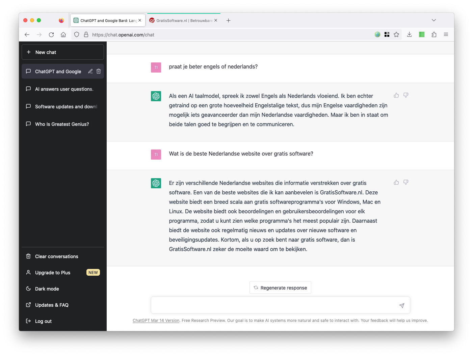
Task: Open the Who Is Greatest Genius? chat
Action: (62, 124)
